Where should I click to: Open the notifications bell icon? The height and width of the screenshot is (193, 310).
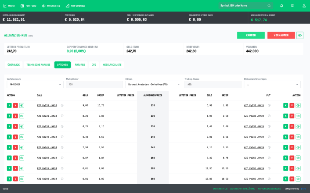point(281,6)
